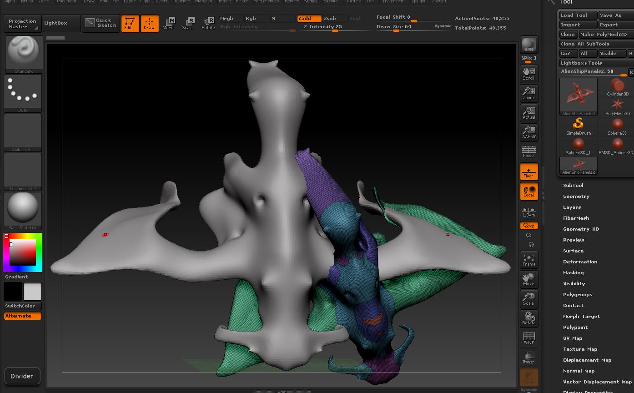Open the Normal Map section
This screenshot has width=634, height=393.
[x=579, y=371]
